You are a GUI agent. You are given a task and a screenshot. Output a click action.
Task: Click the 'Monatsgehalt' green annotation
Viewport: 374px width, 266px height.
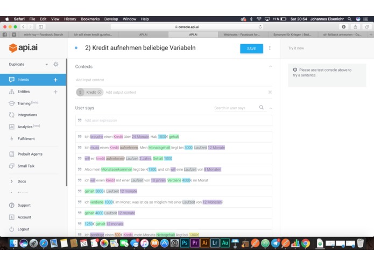coord(159,148)
